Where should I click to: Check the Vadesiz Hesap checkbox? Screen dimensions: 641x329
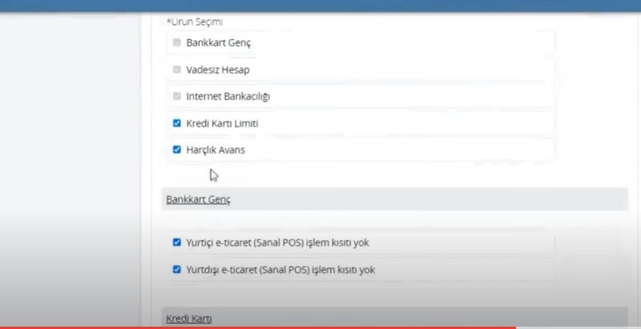pos(177,69)
